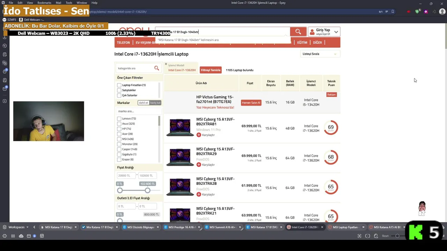Click the red magnifier search button on Epey
This screenshot has width=447, height=251.
pyautogui.click(x=298, y=32)
